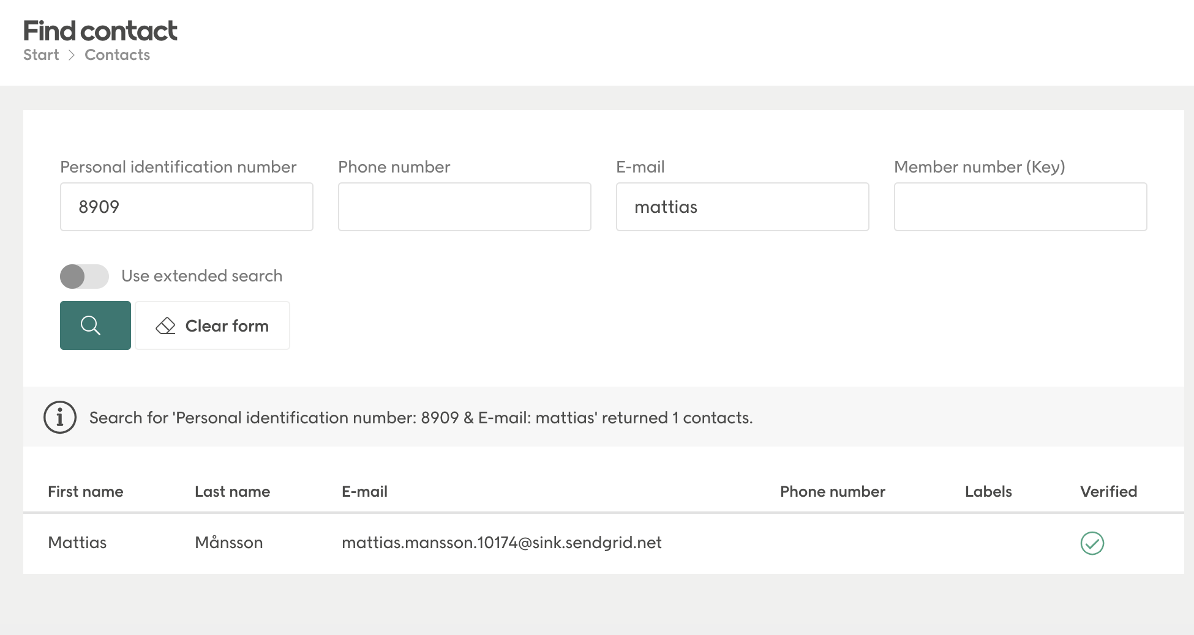This screenshot has width=1194, height=635.
Task: Click the E-mail field containing mattias
Action: [x=742, y=207]
